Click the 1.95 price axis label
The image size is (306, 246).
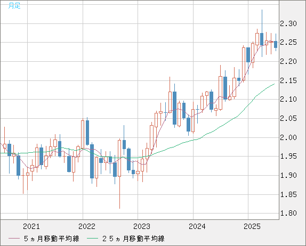[x=288, y=156]
